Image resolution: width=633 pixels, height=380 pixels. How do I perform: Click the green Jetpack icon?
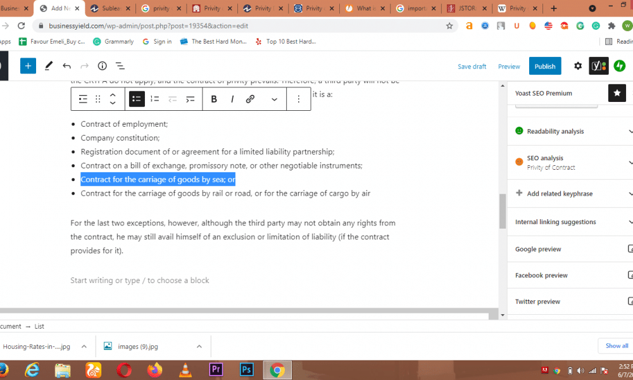pos(620,66)
